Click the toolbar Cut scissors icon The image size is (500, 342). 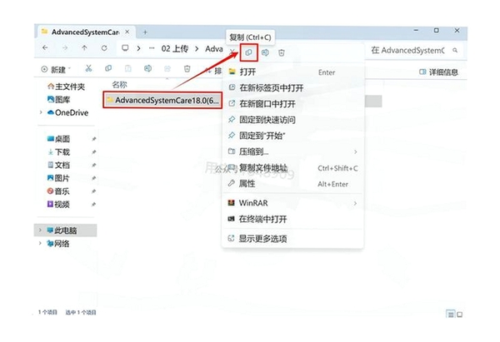88,68
